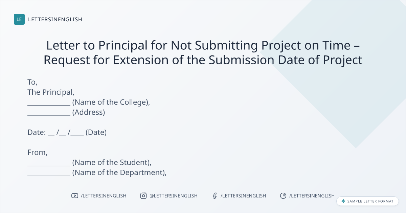Click the "From," text line
406x213 pixels.
point(38,152)
